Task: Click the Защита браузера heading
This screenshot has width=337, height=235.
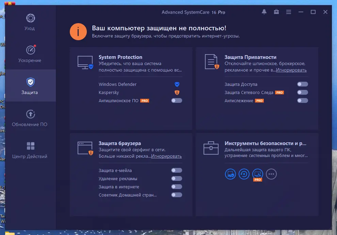Action: [120, 143]
